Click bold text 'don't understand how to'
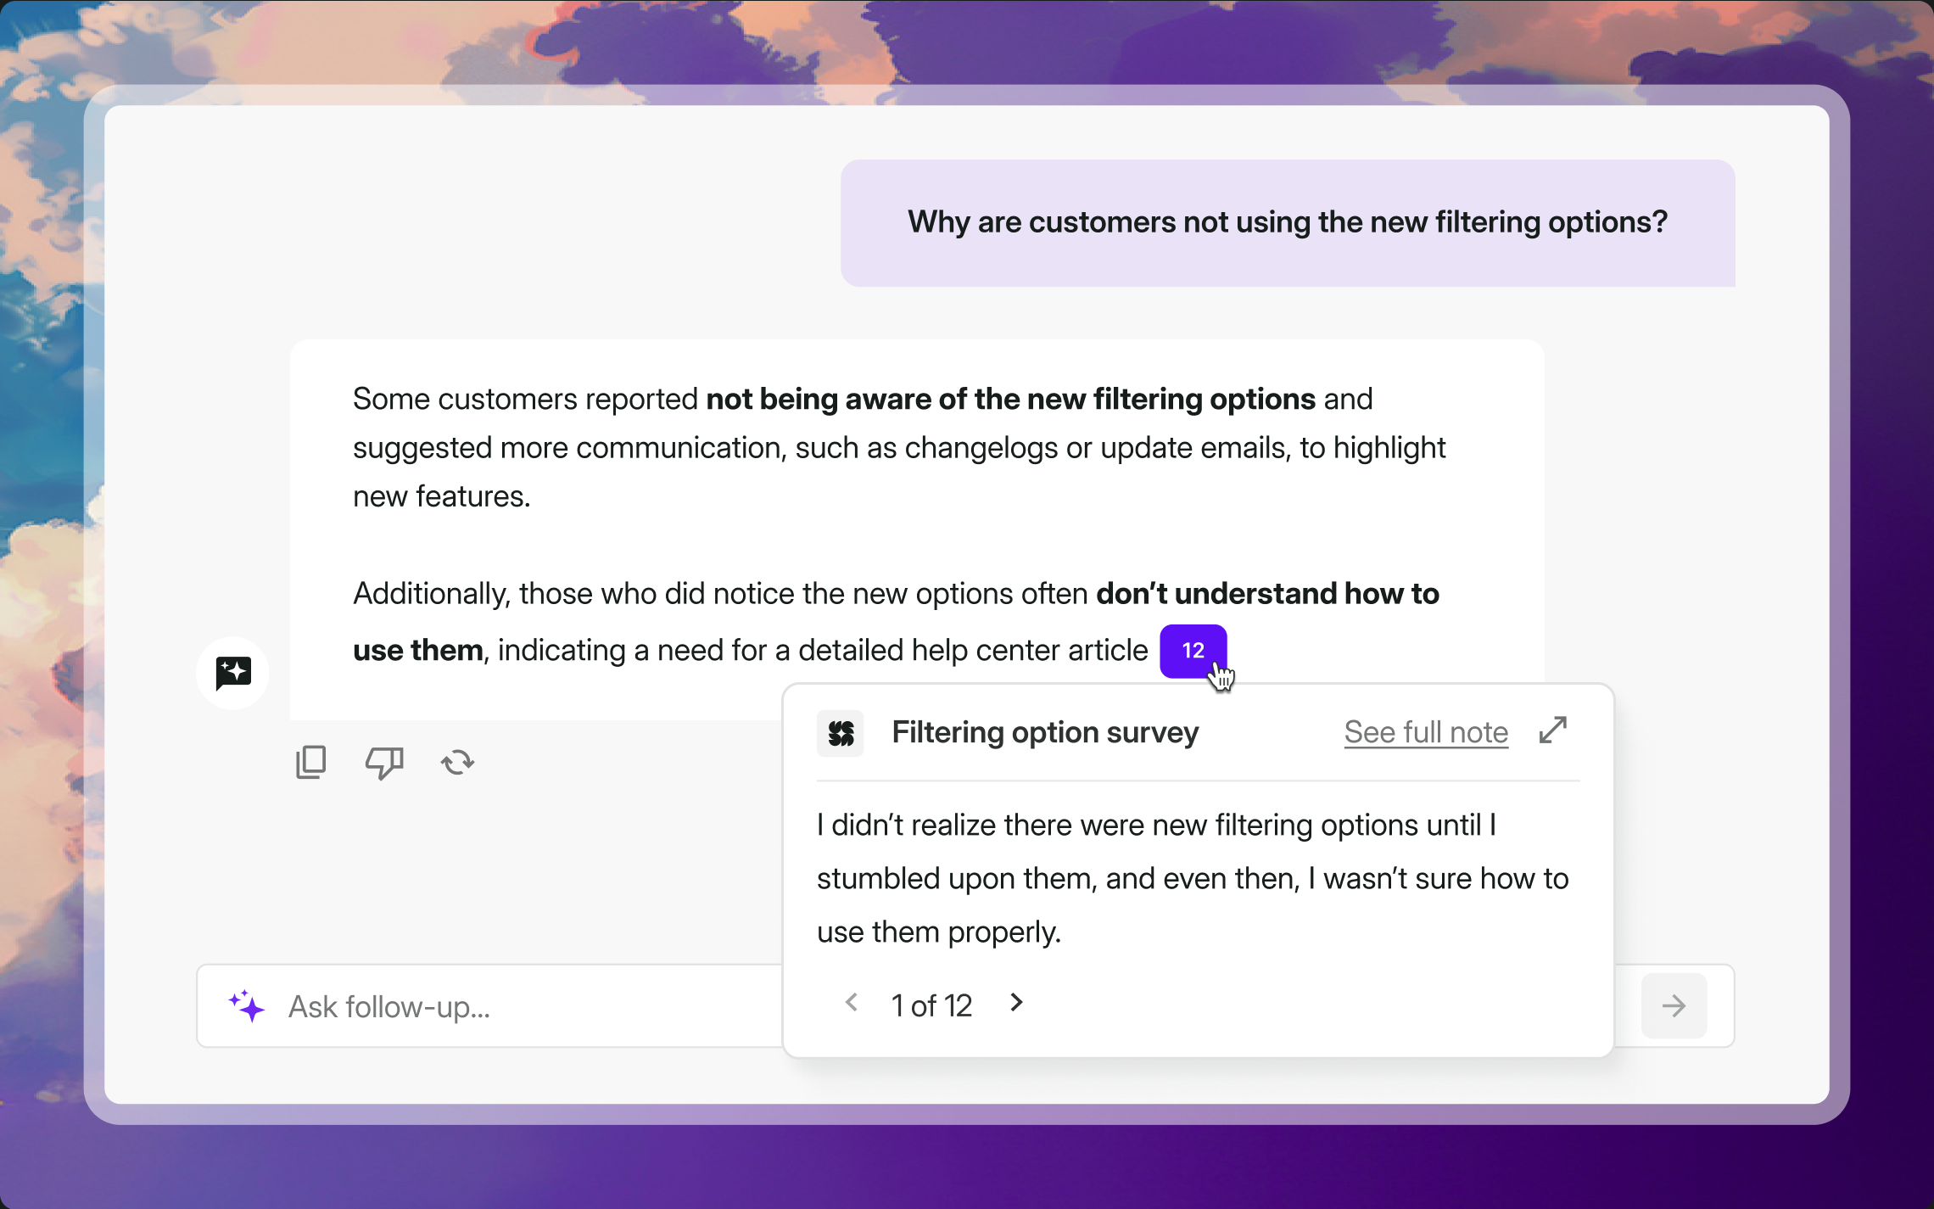Screen dimensions: 1934x1209 click(x=1267, y=594)
